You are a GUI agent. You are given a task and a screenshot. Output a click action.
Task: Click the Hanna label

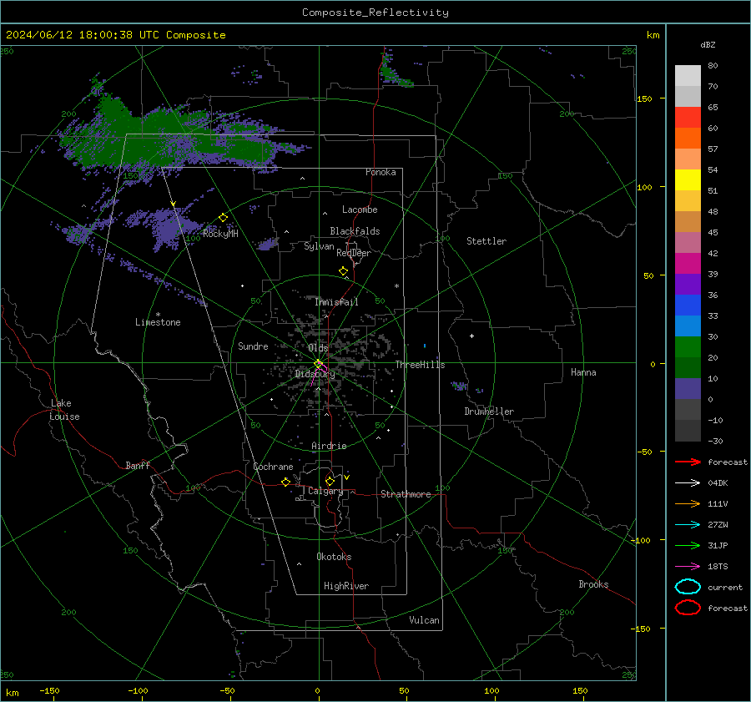pyautogui.click(x=583, y=372)
